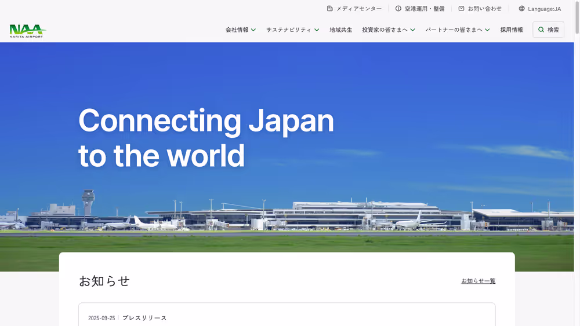Open the 採用情報 menu item
This screenshot has width=580, height=326.
[512, 30]
